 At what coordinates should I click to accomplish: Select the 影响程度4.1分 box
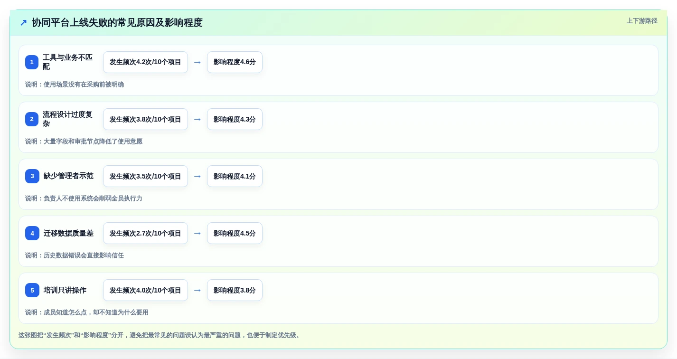pyautogui.click(x=235, y=176)
